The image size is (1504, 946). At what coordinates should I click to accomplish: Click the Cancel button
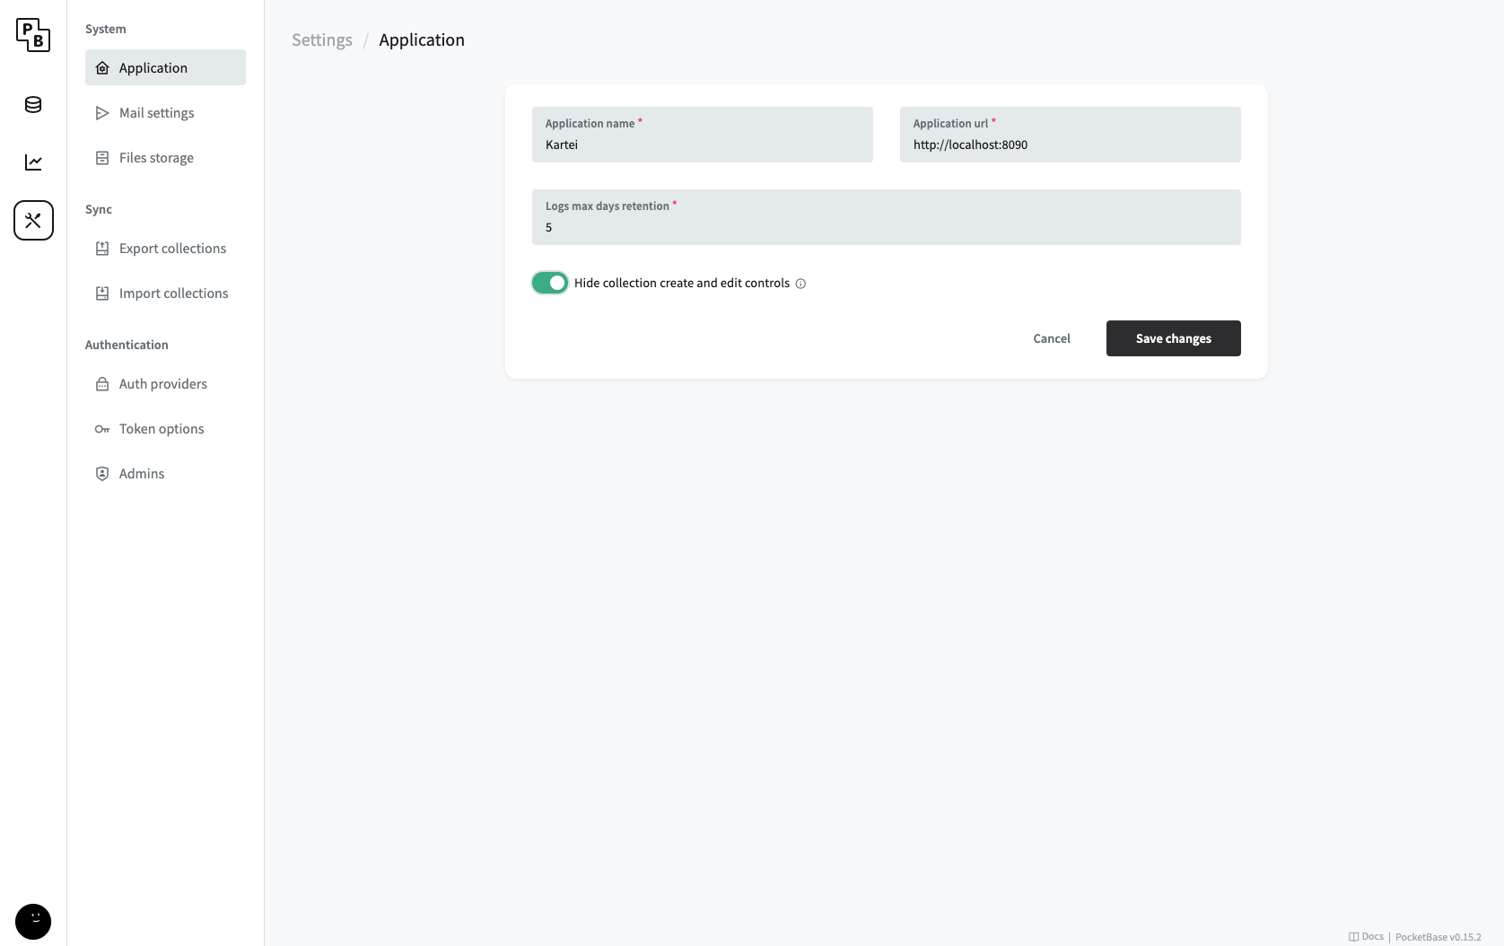pos(1052,338)
